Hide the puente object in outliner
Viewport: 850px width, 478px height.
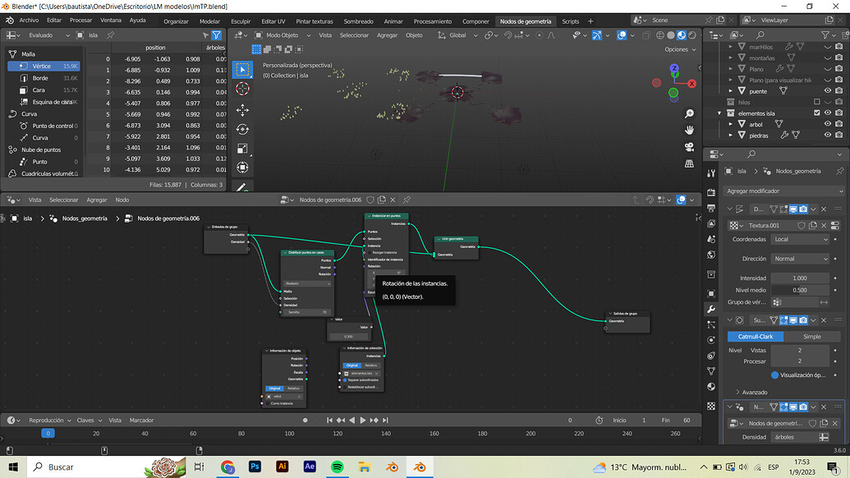coord(828,91)
